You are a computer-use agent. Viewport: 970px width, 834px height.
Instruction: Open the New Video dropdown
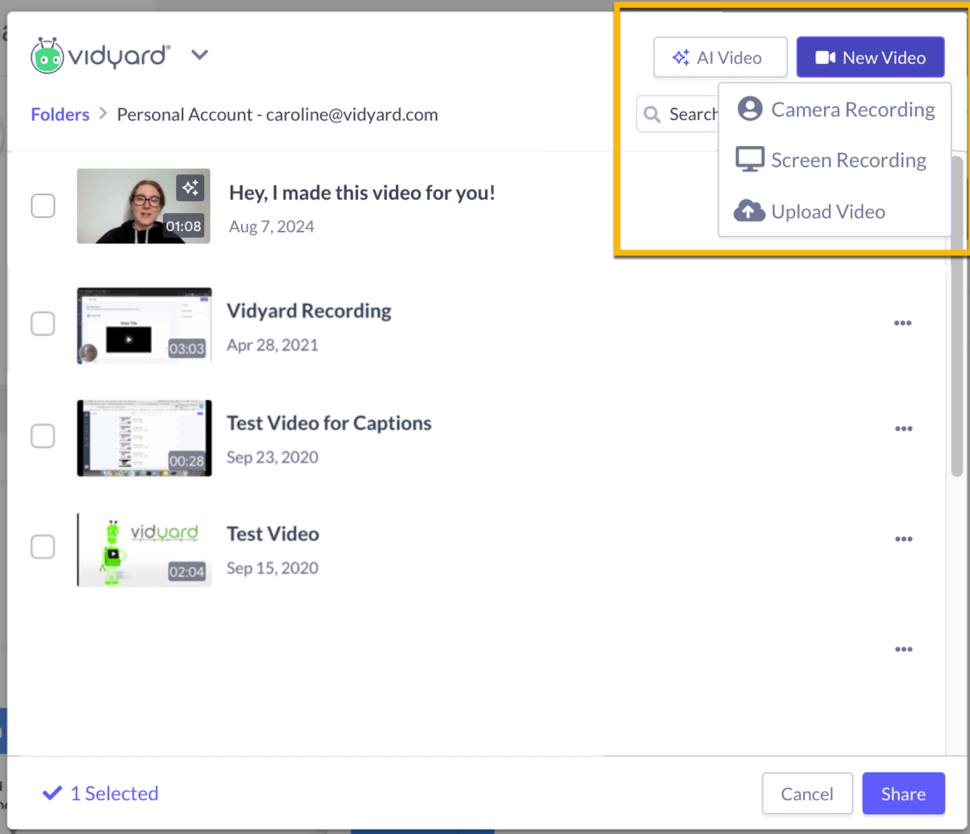(x=871, y=57)
